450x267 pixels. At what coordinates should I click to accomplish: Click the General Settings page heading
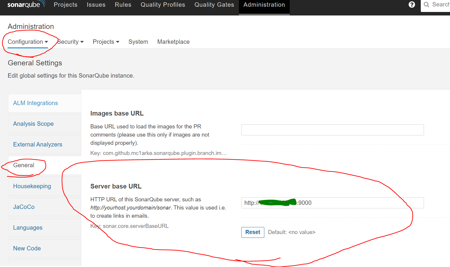point(35,63)
